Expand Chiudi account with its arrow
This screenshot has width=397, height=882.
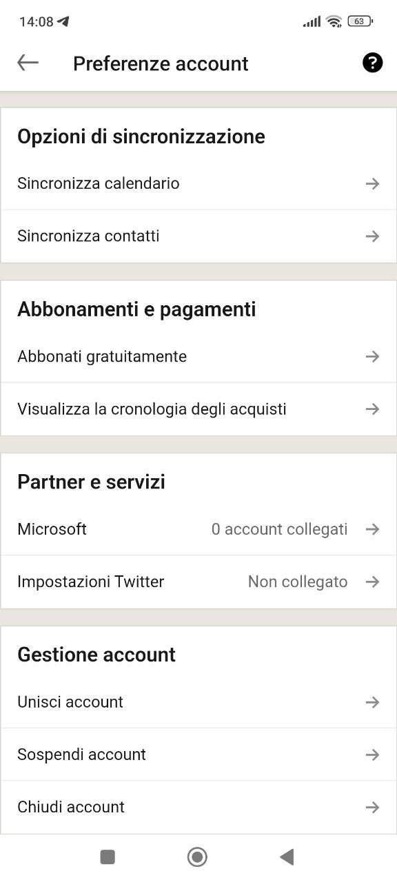(x=372, y=806)
